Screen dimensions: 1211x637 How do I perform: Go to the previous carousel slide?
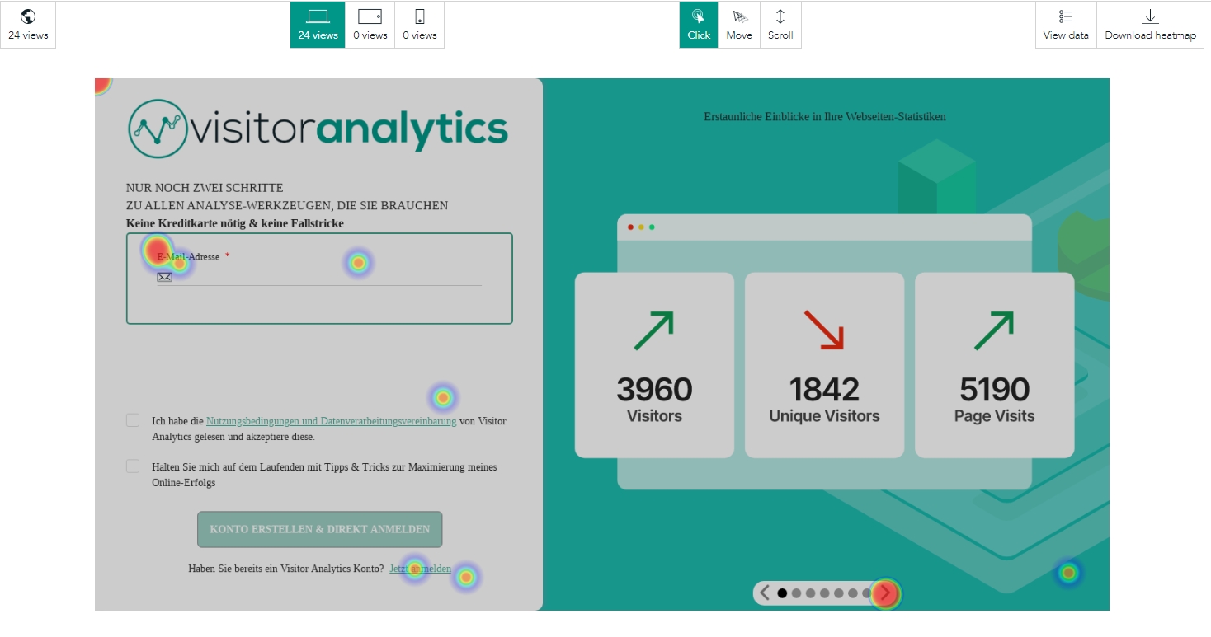pos(765,593)
